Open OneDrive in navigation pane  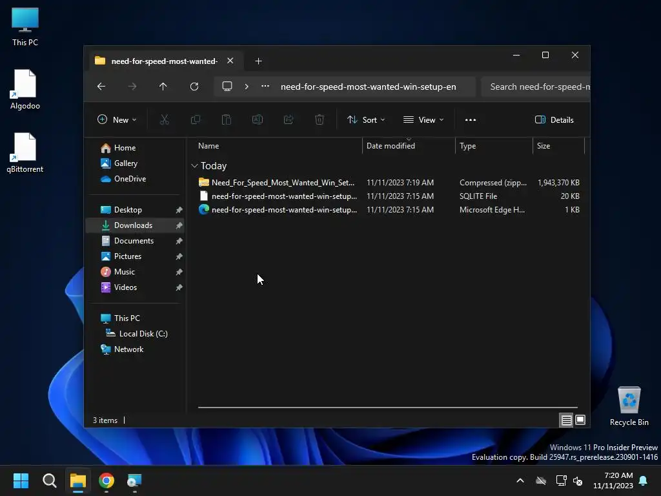123,179
